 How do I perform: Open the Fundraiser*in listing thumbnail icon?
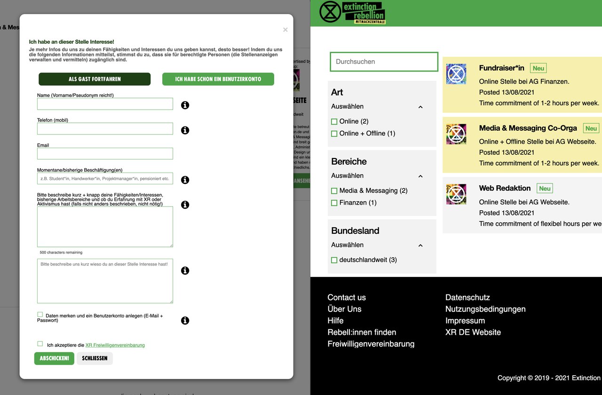456,74
